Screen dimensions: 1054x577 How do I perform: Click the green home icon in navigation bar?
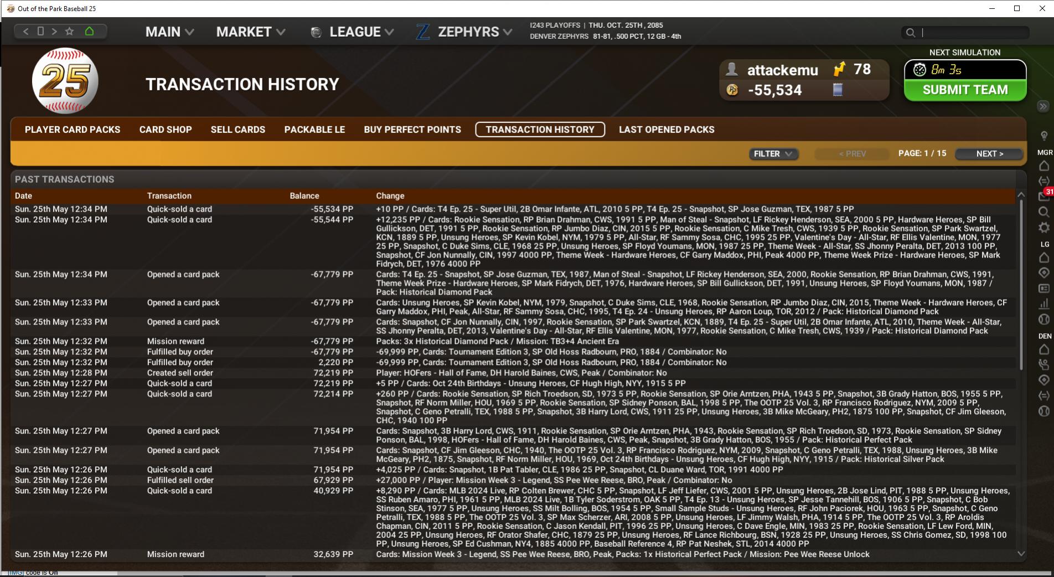(89, 32)
